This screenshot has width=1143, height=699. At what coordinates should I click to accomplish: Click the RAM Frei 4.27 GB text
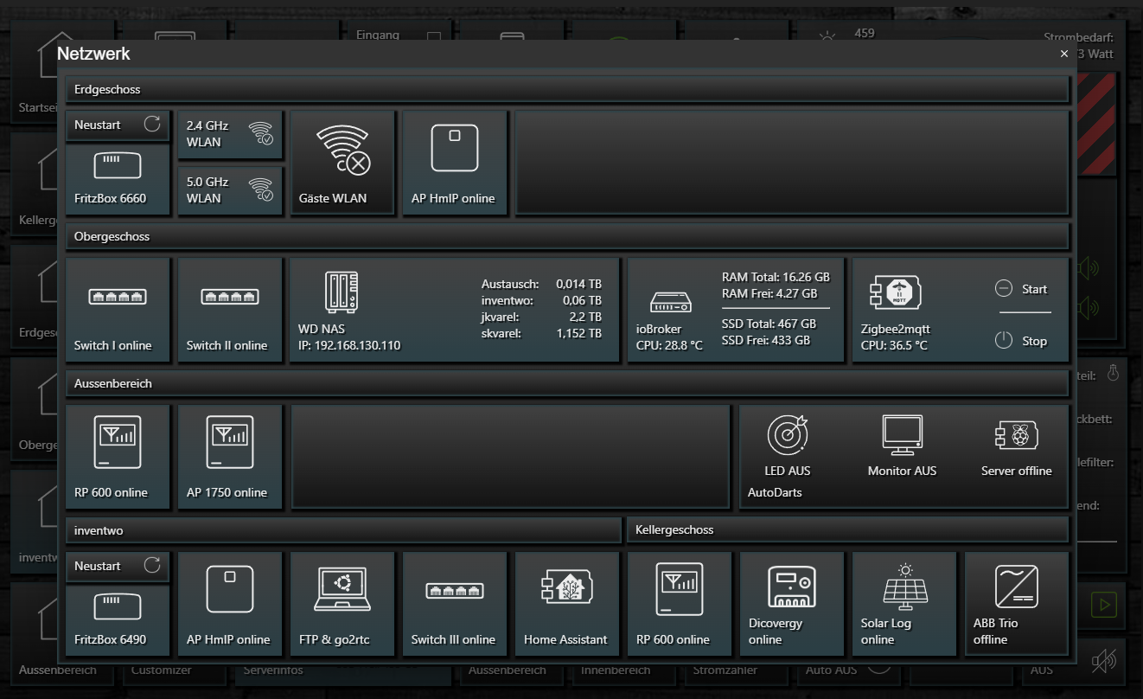(769, 293)
